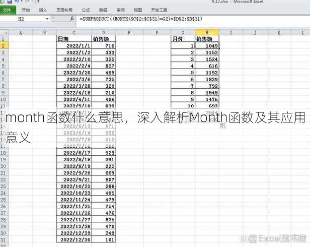Select month number 9 in column G

(x=183, y=99)
